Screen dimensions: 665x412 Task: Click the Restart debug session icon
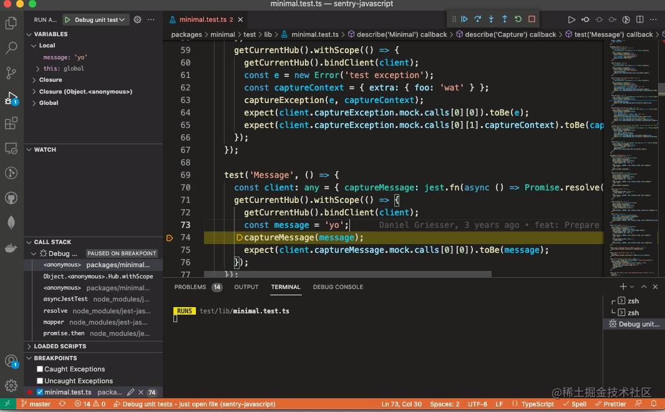pos(518,19)
